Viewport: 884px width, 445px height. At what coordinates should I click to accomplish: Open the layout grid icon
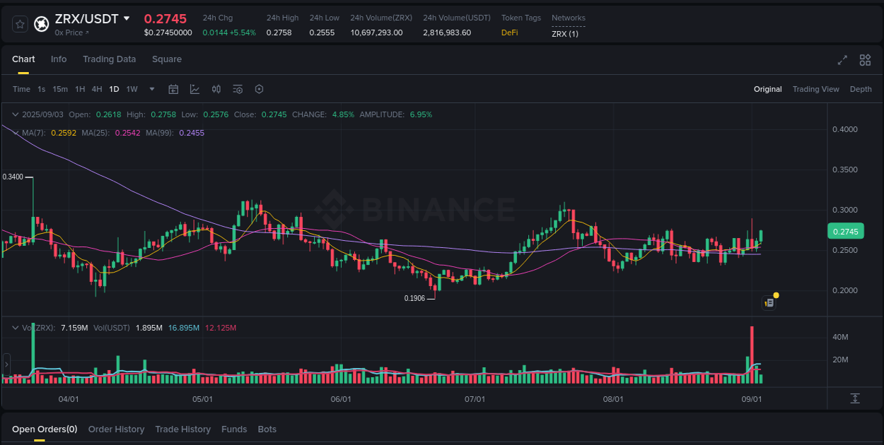(x=864, y=60)
